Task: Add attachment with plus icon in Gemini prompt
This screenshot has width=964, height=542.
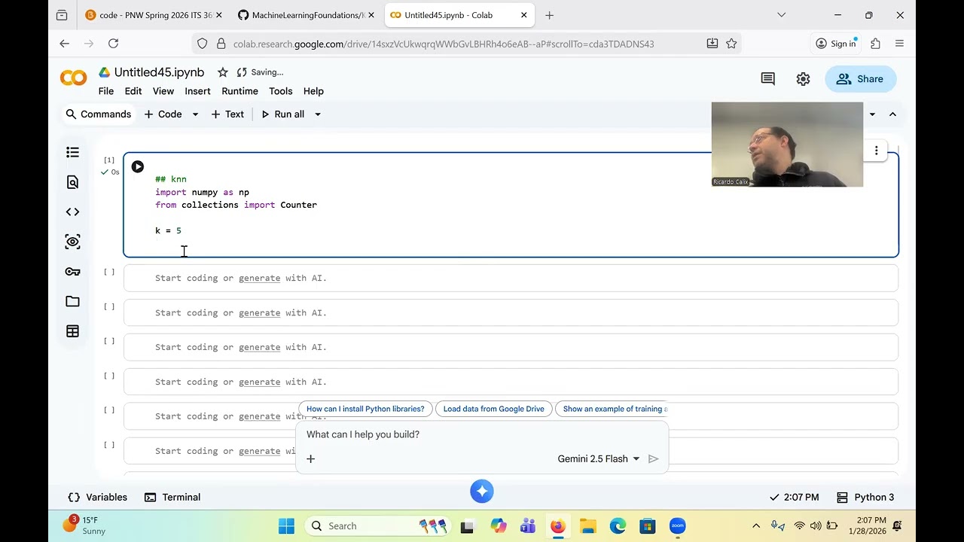Action: [x=310, y=458]
